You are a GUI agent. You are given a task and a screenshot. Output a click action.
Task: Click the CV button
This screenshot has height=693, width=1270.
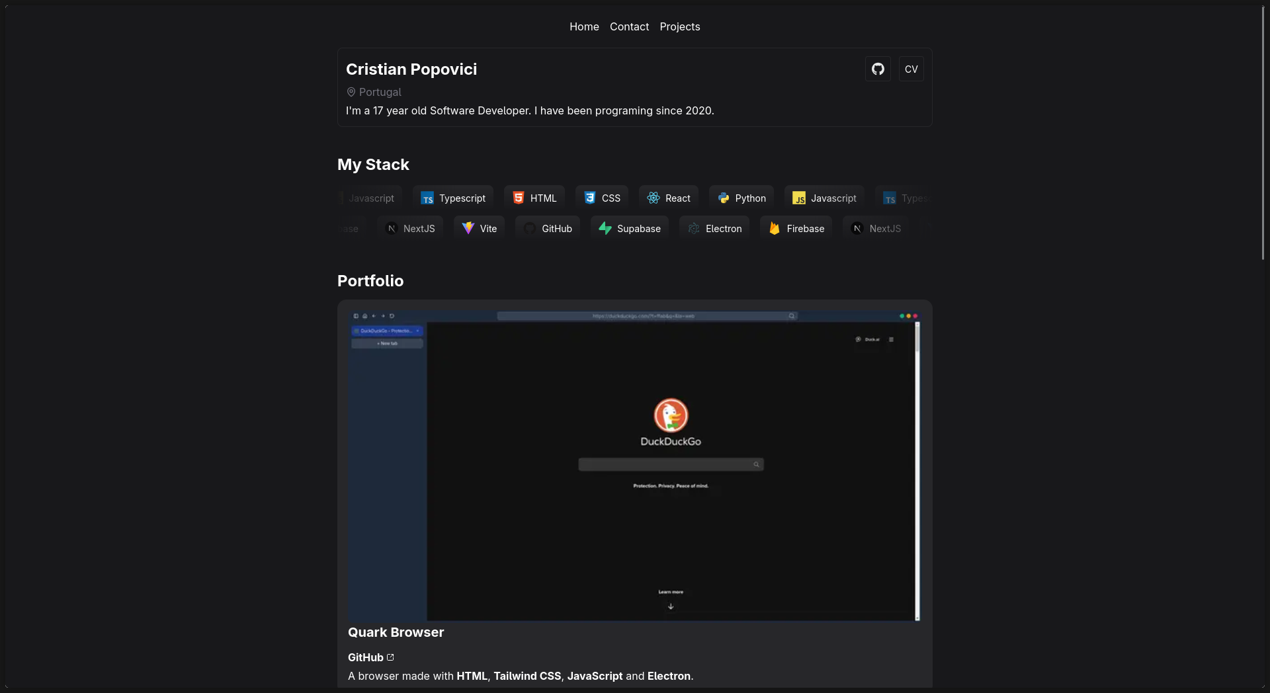(x=911, y=69)
